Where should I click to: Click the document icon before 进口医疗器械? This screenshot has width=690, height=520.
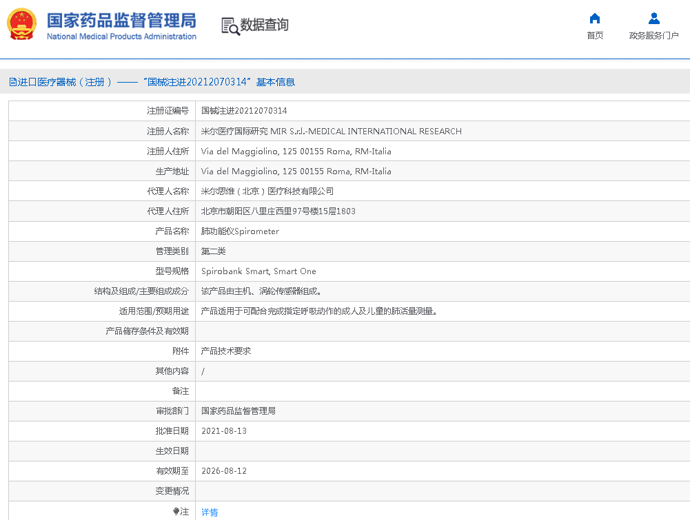[x=12, y=82]
